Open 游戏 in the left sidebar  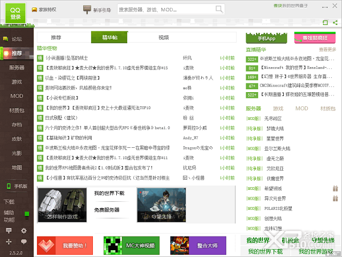[17, 82]
